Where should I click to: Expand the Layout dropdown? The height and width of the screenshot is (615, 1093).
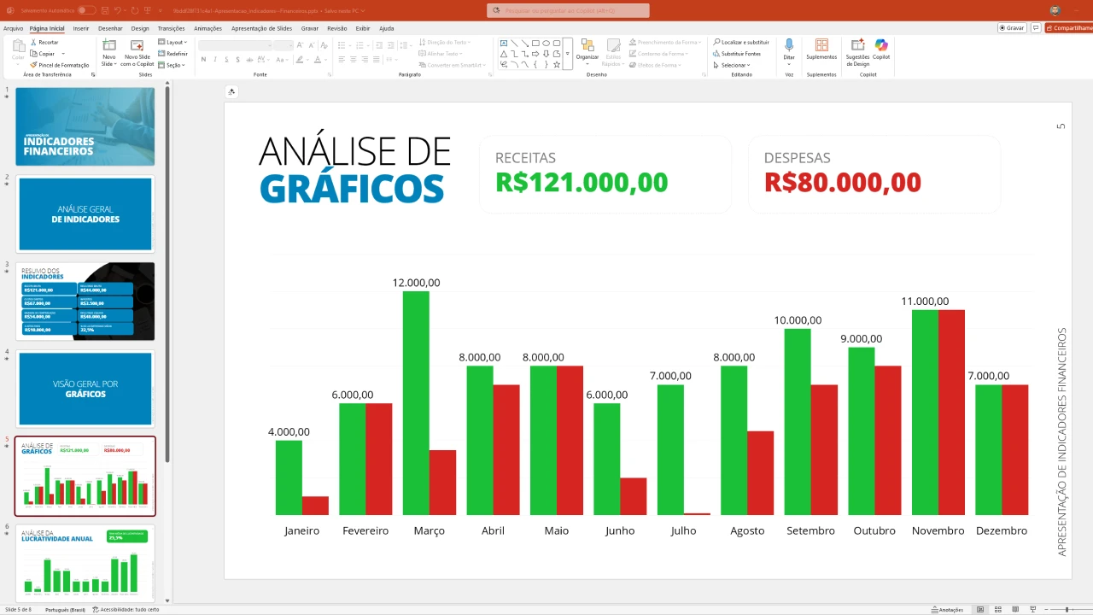coord(173,42)
